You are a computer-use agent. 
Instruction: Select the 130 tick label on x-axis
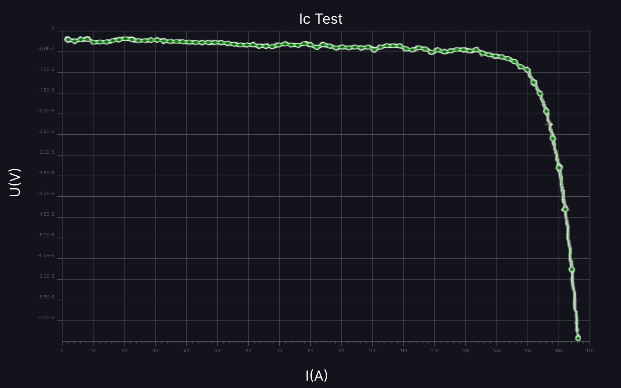coord(465,351)
